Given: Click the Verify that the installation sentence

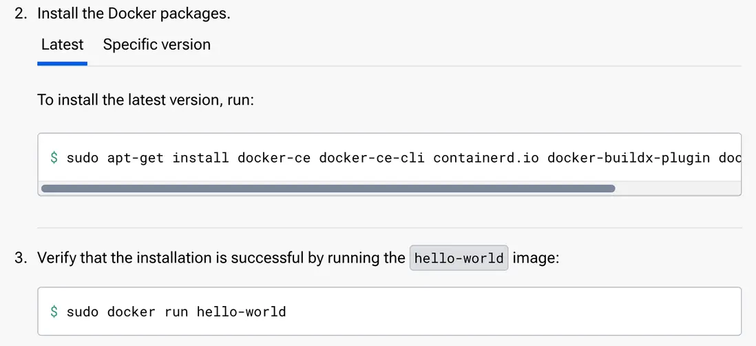Looking at the screenshot, I should pyautogui.click(x=220, y=258).
